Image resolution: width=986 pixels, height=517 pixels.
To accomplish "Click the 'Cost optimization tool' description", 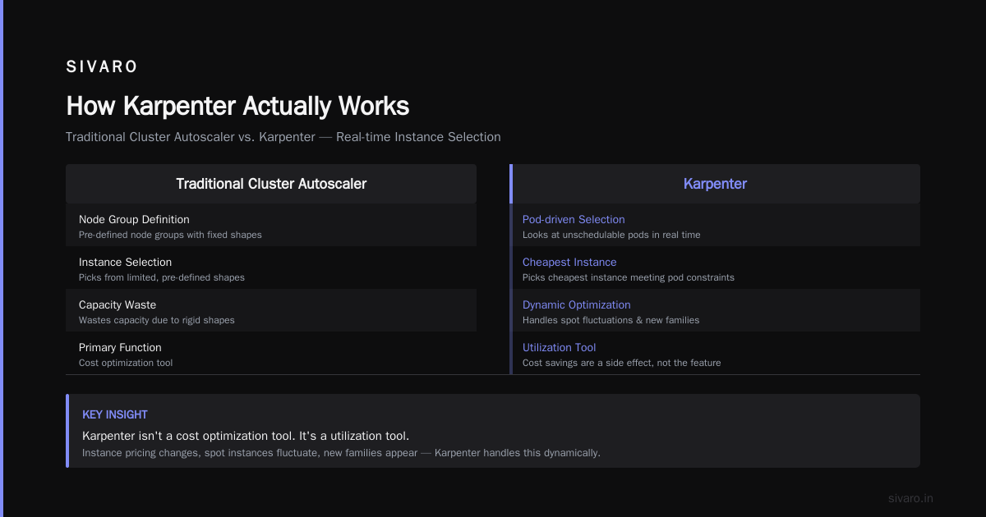I will (x=126, y=363).
